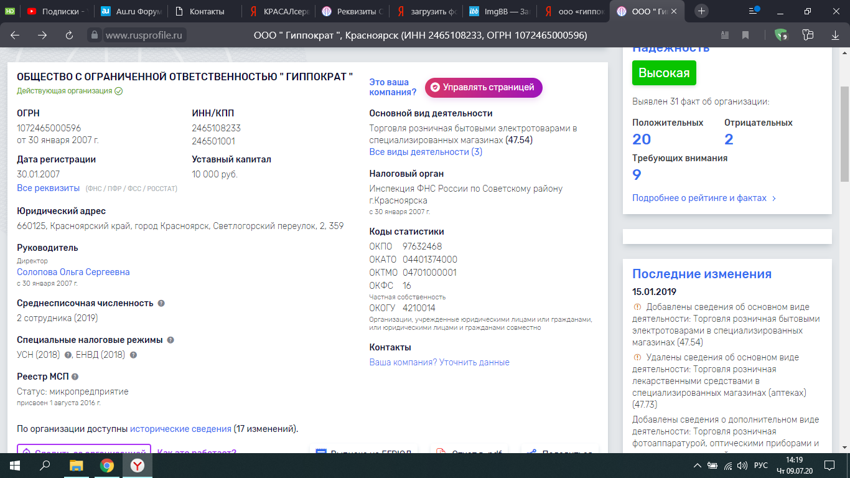Click green check icon by Действующая организация
The image size is (850, 478).
118,91
